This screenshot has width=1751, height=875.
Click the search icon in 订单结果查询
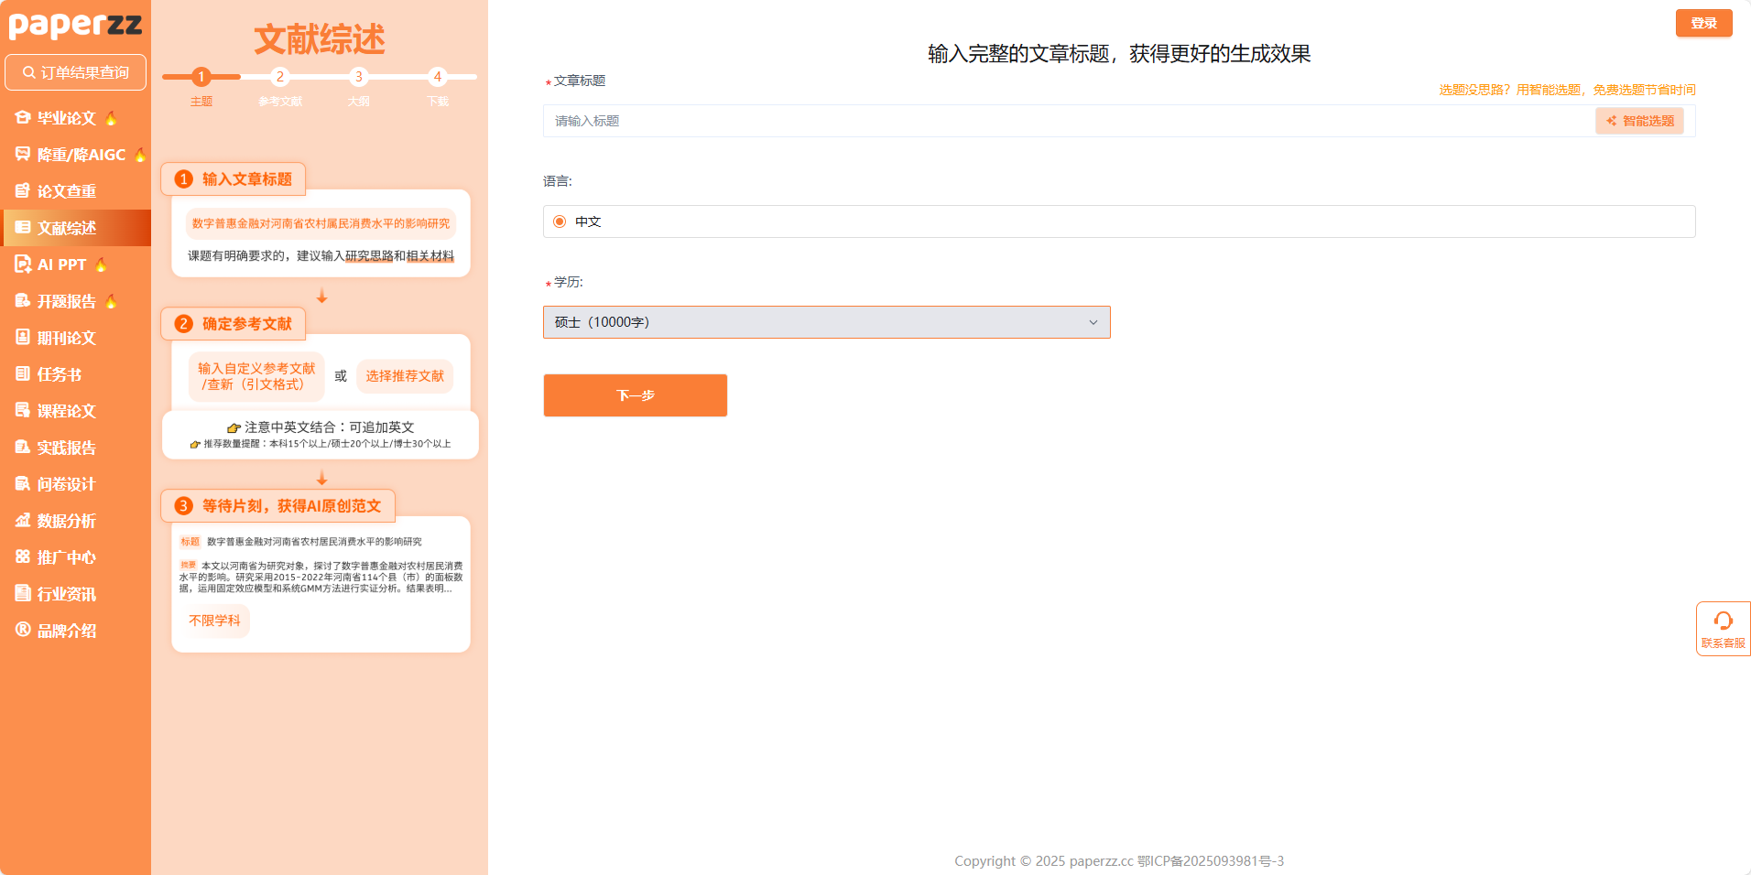click(29, 72)
